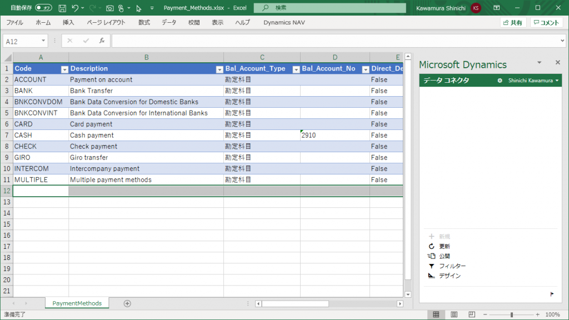This screenshot has width=569, height=320.
Task: Close the Microsoft Dynamics task pane
Action: (558, 62)
